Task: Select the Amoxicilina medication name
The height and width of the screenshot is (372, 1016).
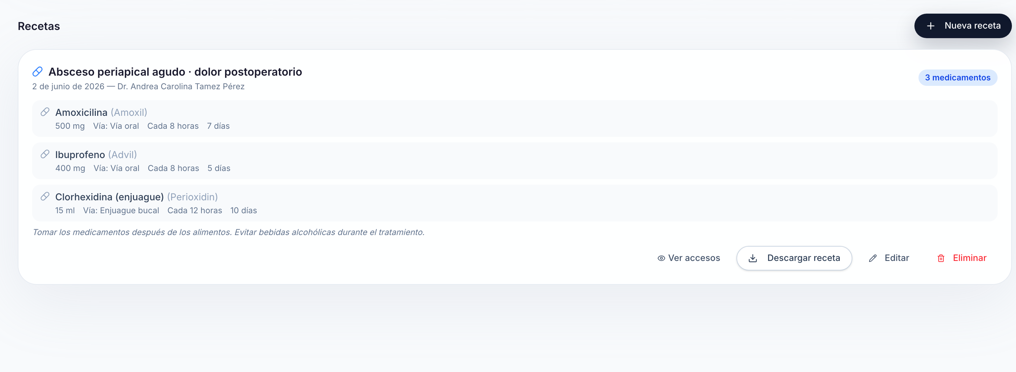Action: [x=81, y=112]
